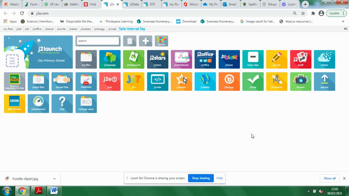Select j2office in top menu bar
This screenshot has height=196, width=349.
pyautogui.click(x=37, y=29)
